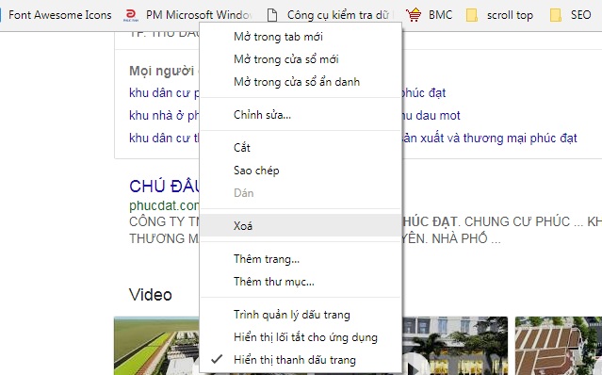Select Cắt in the context menu
The image size is (602, 375).
[301, 148]
